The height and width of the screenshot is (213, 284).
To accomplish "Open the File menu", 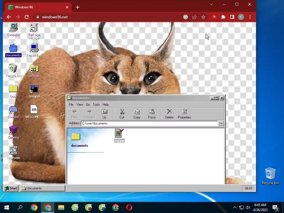I will 71,105.
